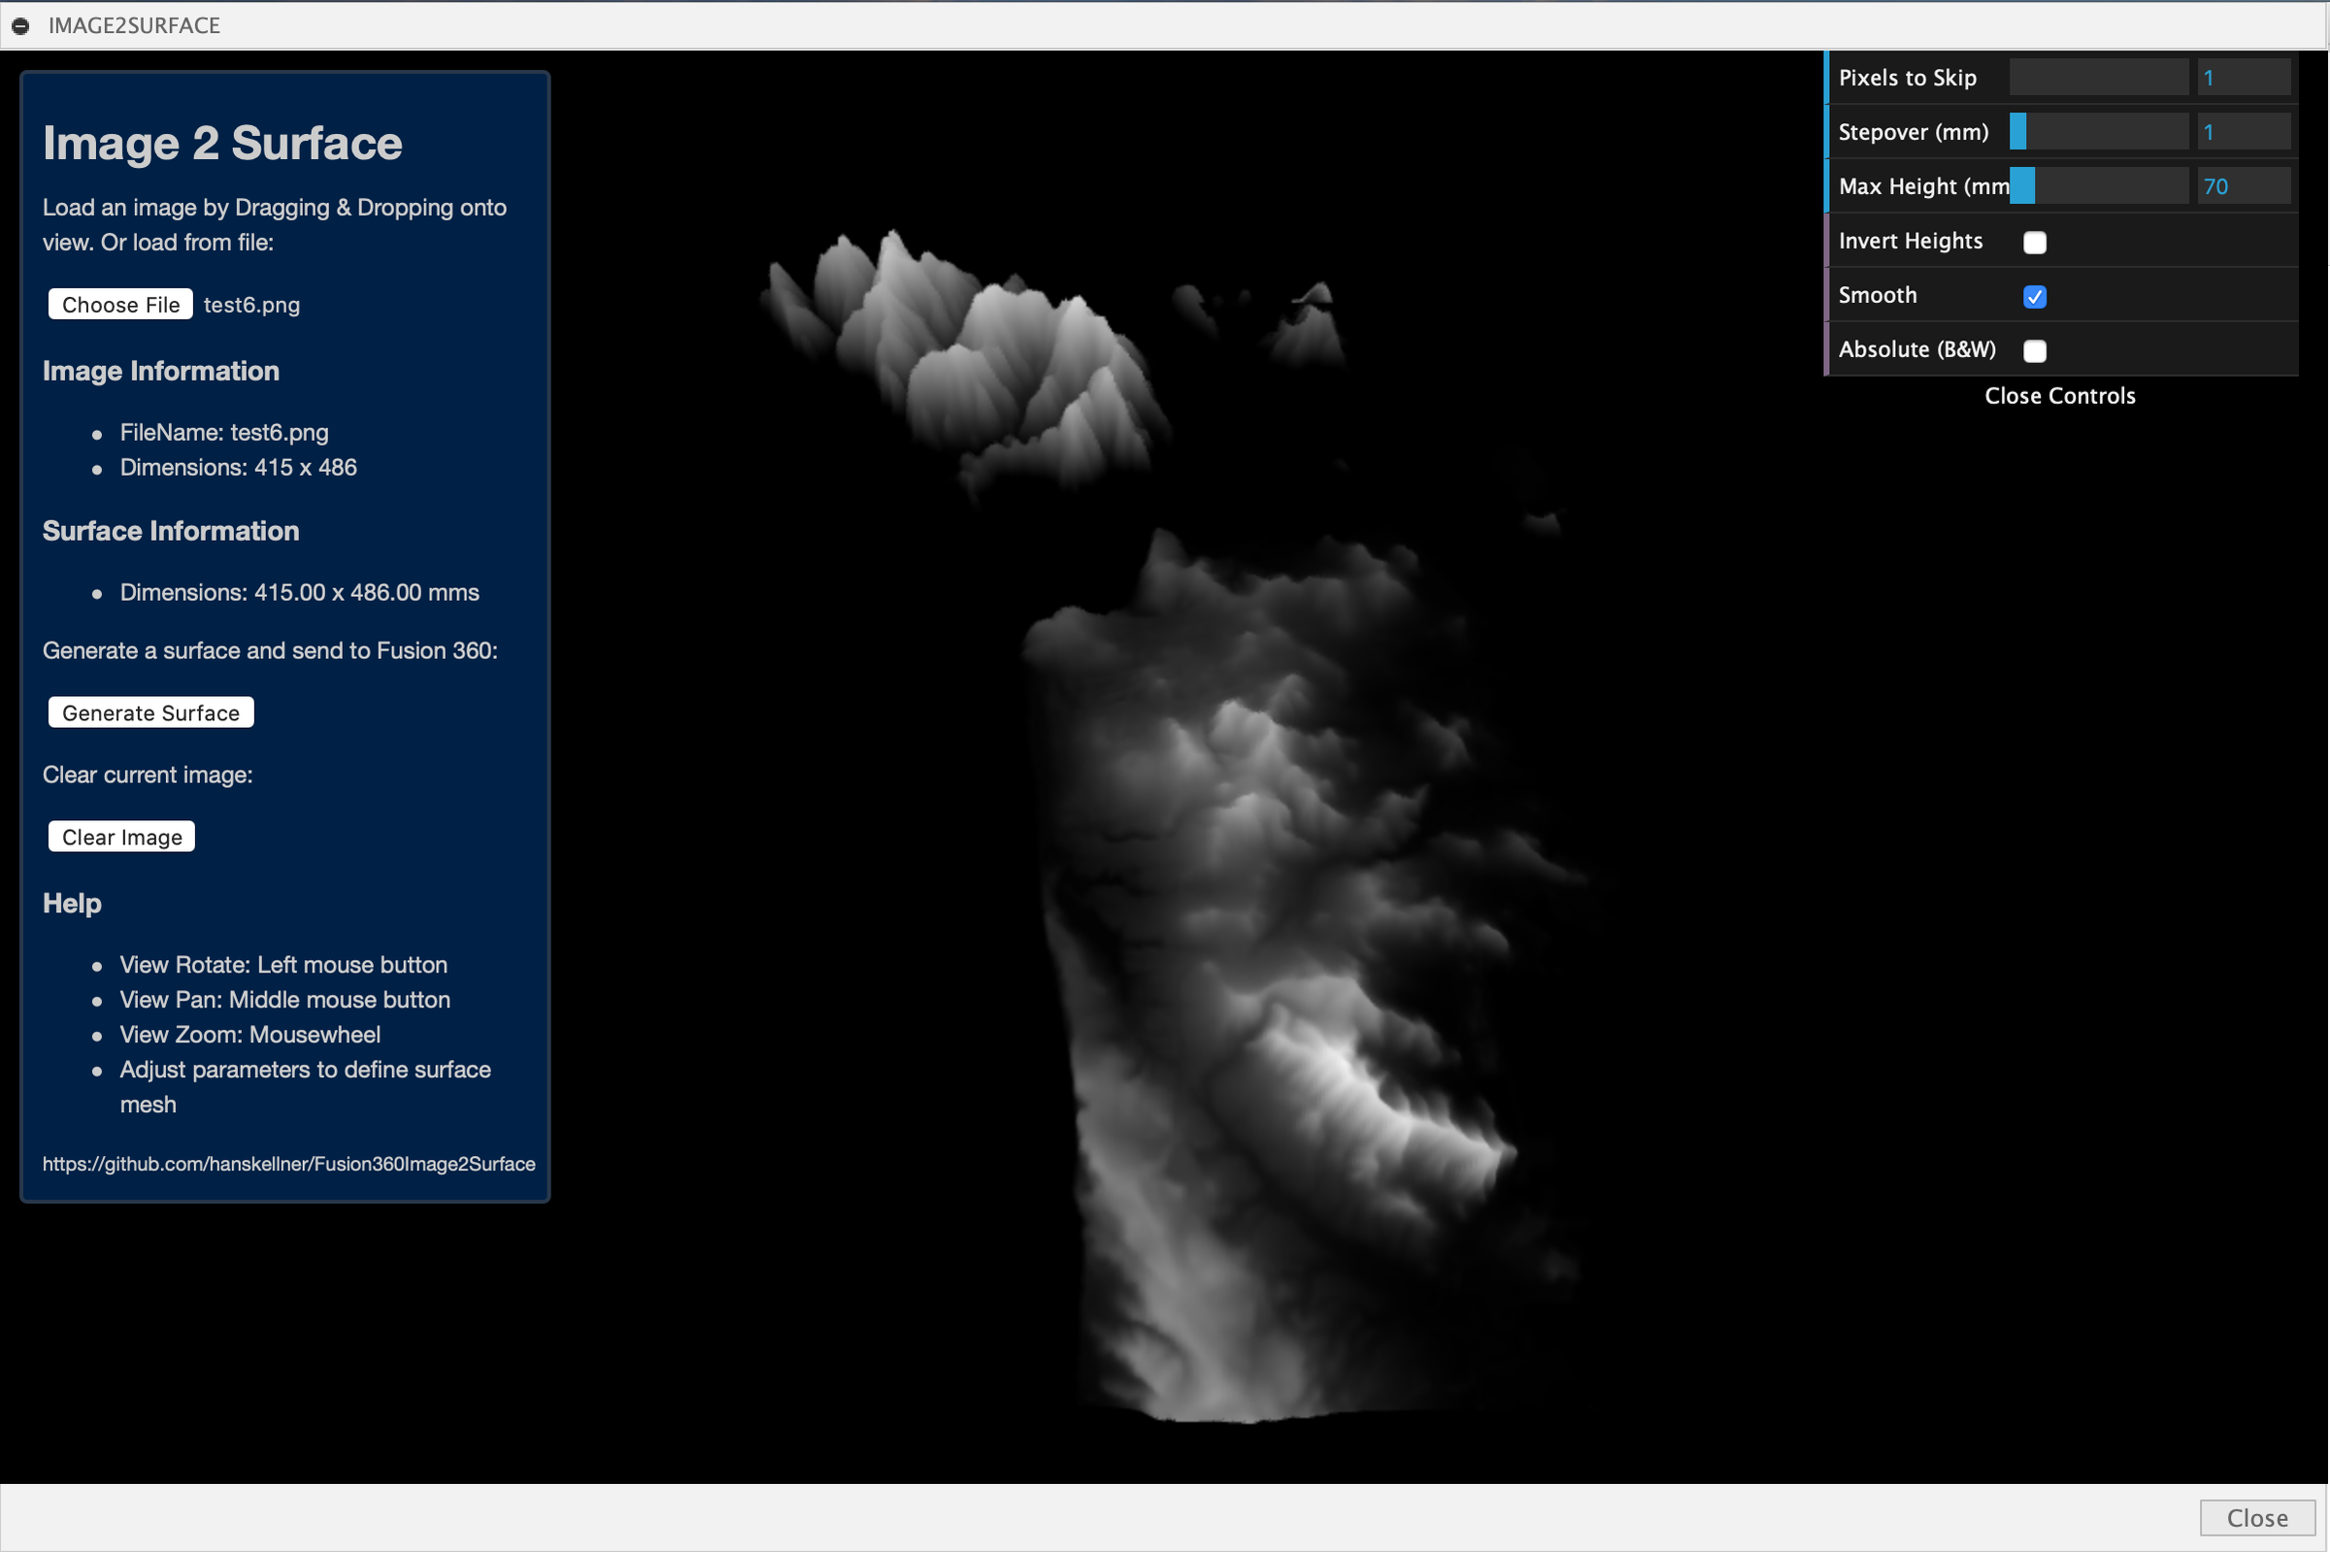
Task: Click the Image 2 Surface heading
Action: click(x=222, y=144)
